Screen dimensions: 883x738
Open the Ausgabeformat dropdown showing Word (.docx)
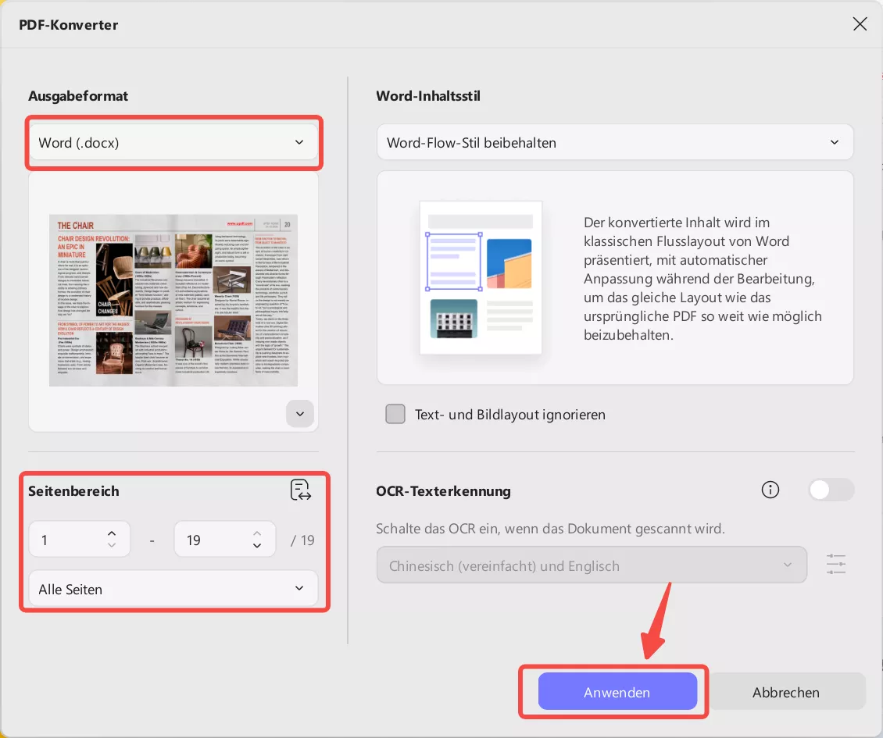(x=173, y=142)
